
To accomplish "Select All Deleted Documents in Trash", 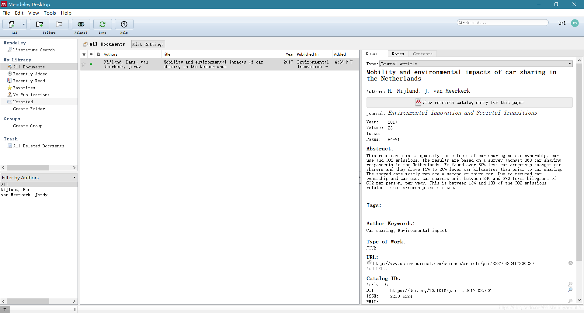I will click(39, 146).
